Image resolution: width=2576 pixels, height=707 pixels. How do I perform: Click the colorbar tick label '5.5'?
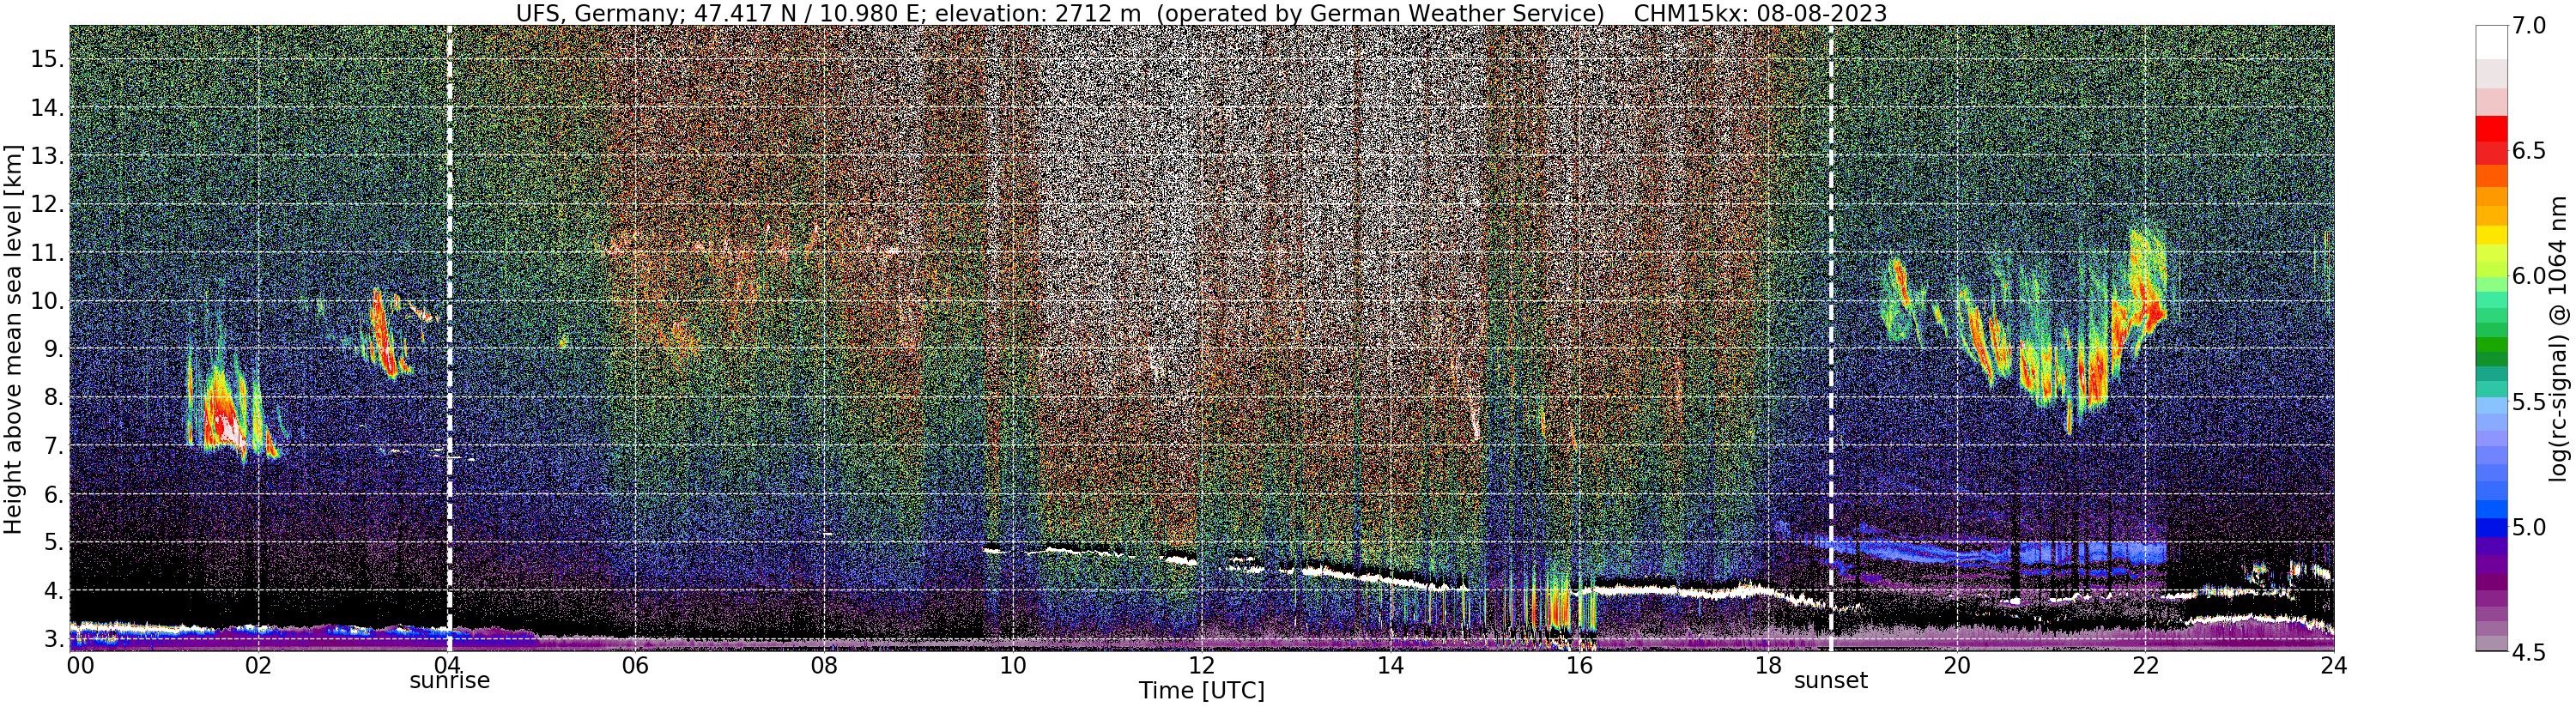2528,402
